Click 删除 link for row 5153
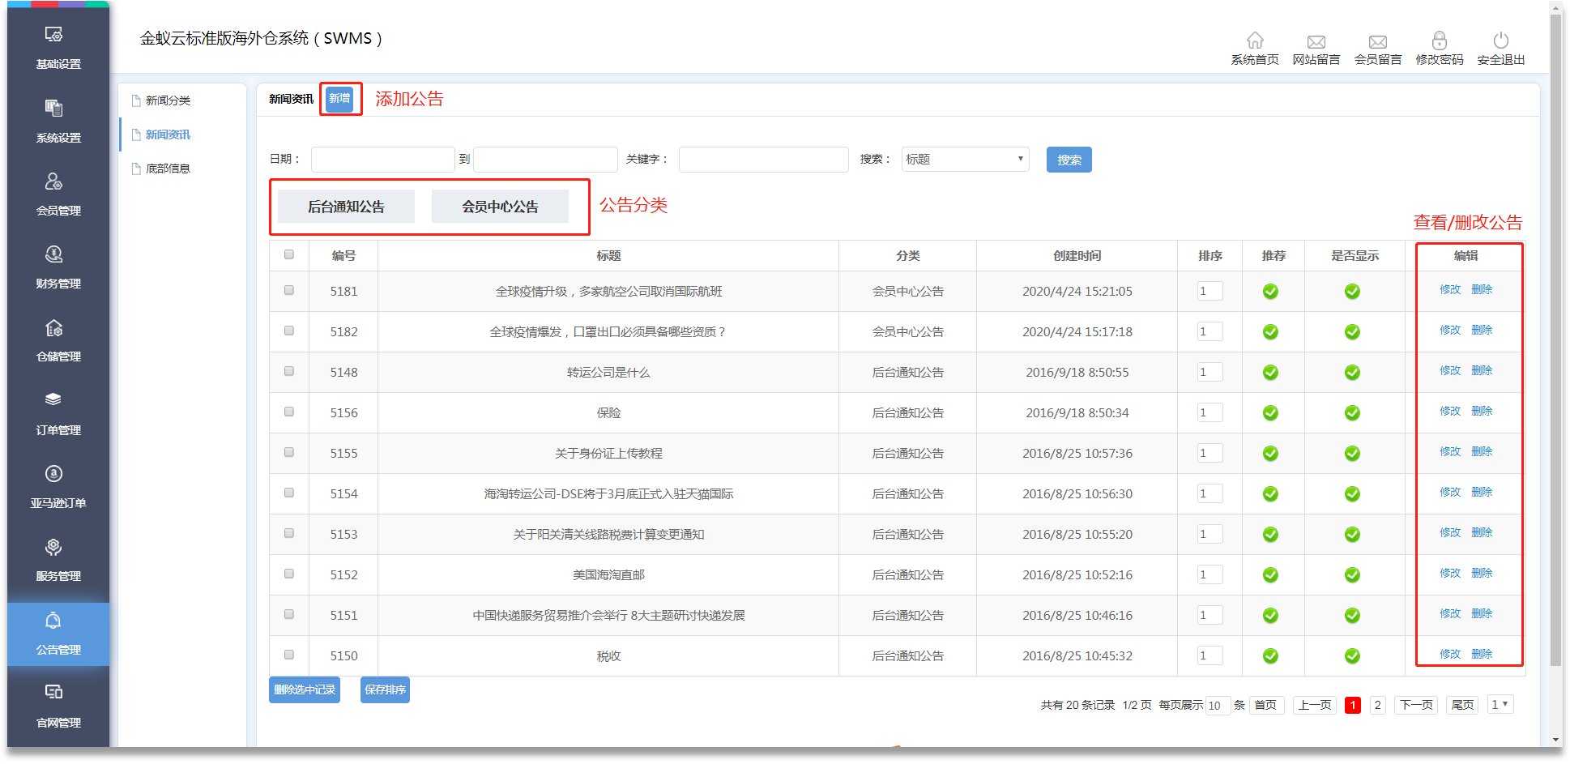The width and height of the screenshot is (1570, 764). 1482,532
